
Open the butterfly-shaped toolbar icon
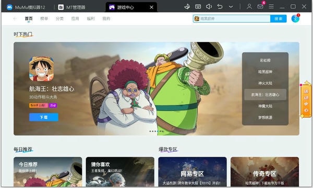187,7
